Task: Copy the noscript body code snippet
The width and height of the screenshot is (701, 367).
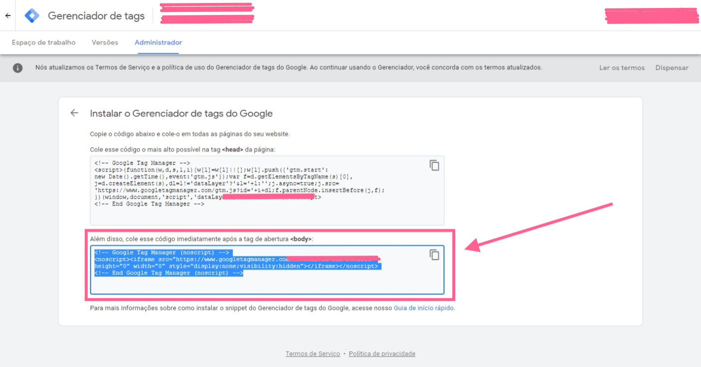Action: (434, 255)
